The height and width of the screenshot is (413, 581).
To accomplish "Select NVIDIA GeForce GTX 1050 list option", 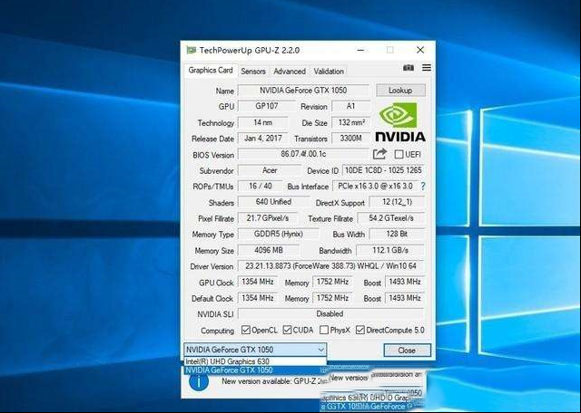I will click(x=255, y=370).
